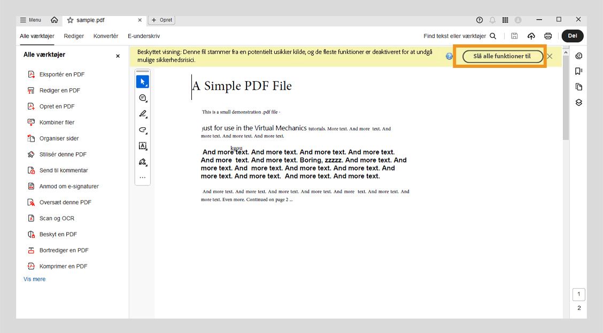
Task: Switch to Rediger tab
Action: point(74,36)
